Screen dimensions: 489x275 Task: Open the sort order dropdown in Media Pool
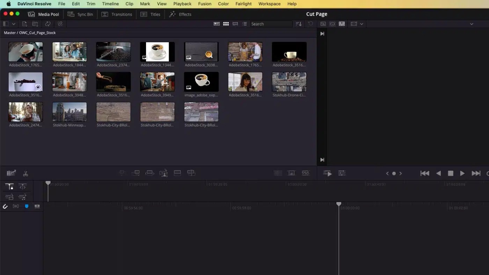(298, 24)
